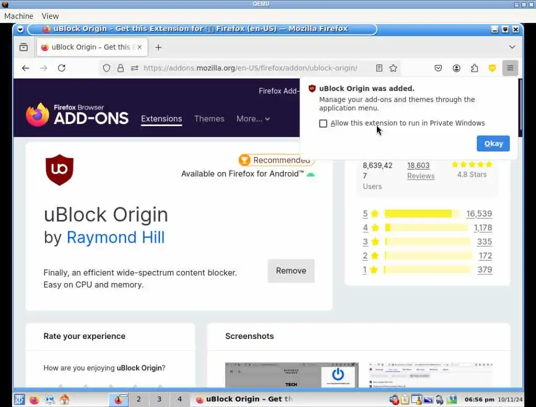
Task: Open the Firefox application hamburger menu
Action: coord(510,68)
